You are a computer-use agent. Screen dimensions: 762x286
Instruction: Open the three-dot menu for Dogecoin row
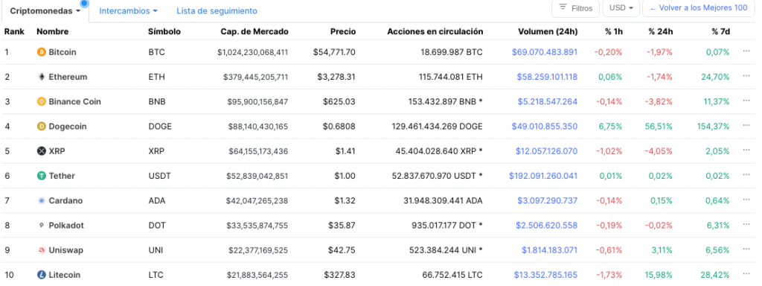click(x=746, y=125)
